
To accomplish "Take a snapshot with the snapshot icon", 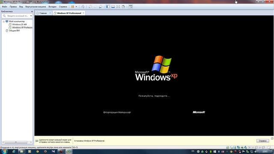I will 90,7.
